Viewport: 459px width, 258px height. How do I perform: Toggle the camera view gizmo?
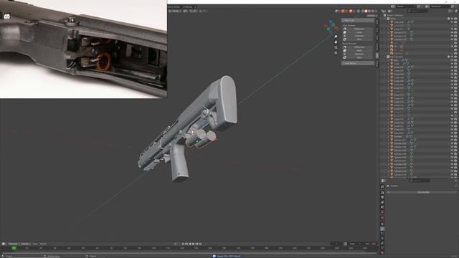[x=336, y=47]
